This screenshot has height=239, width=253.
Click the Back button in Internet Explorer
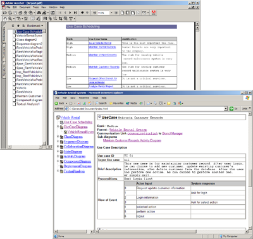tap(59, 103)
